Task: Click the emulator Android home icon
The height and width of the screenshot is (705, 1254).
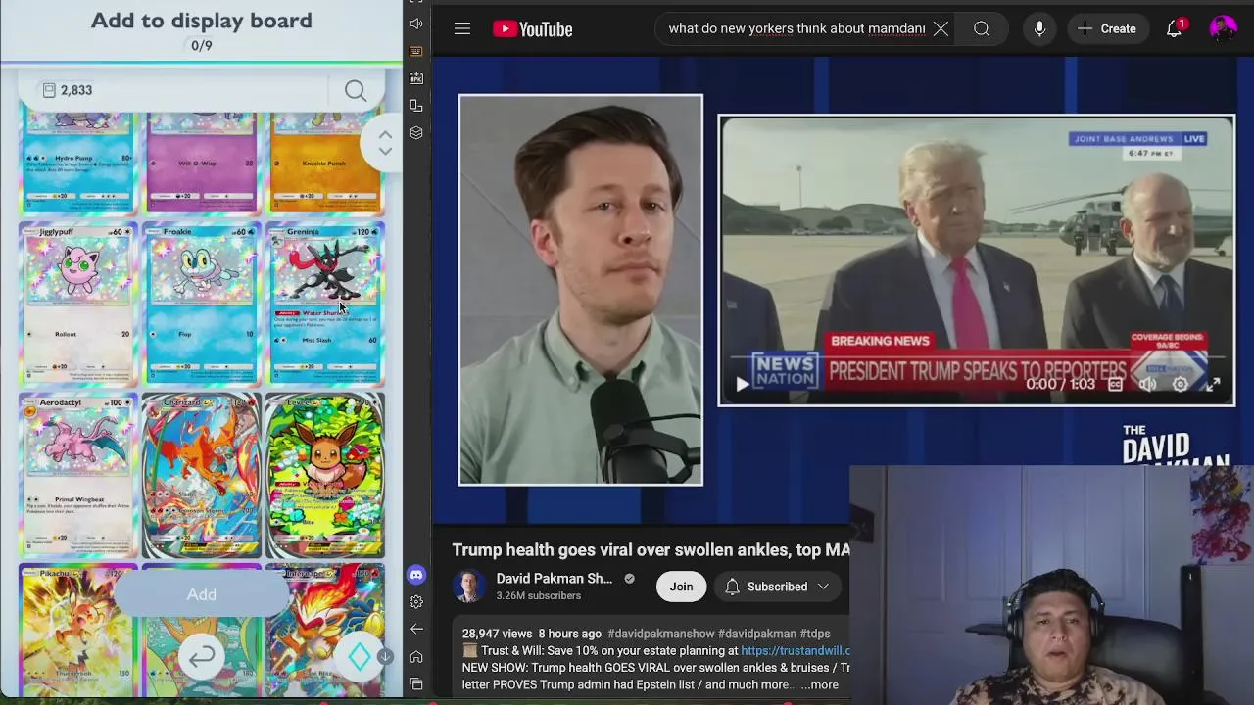Action: point(416,656)
